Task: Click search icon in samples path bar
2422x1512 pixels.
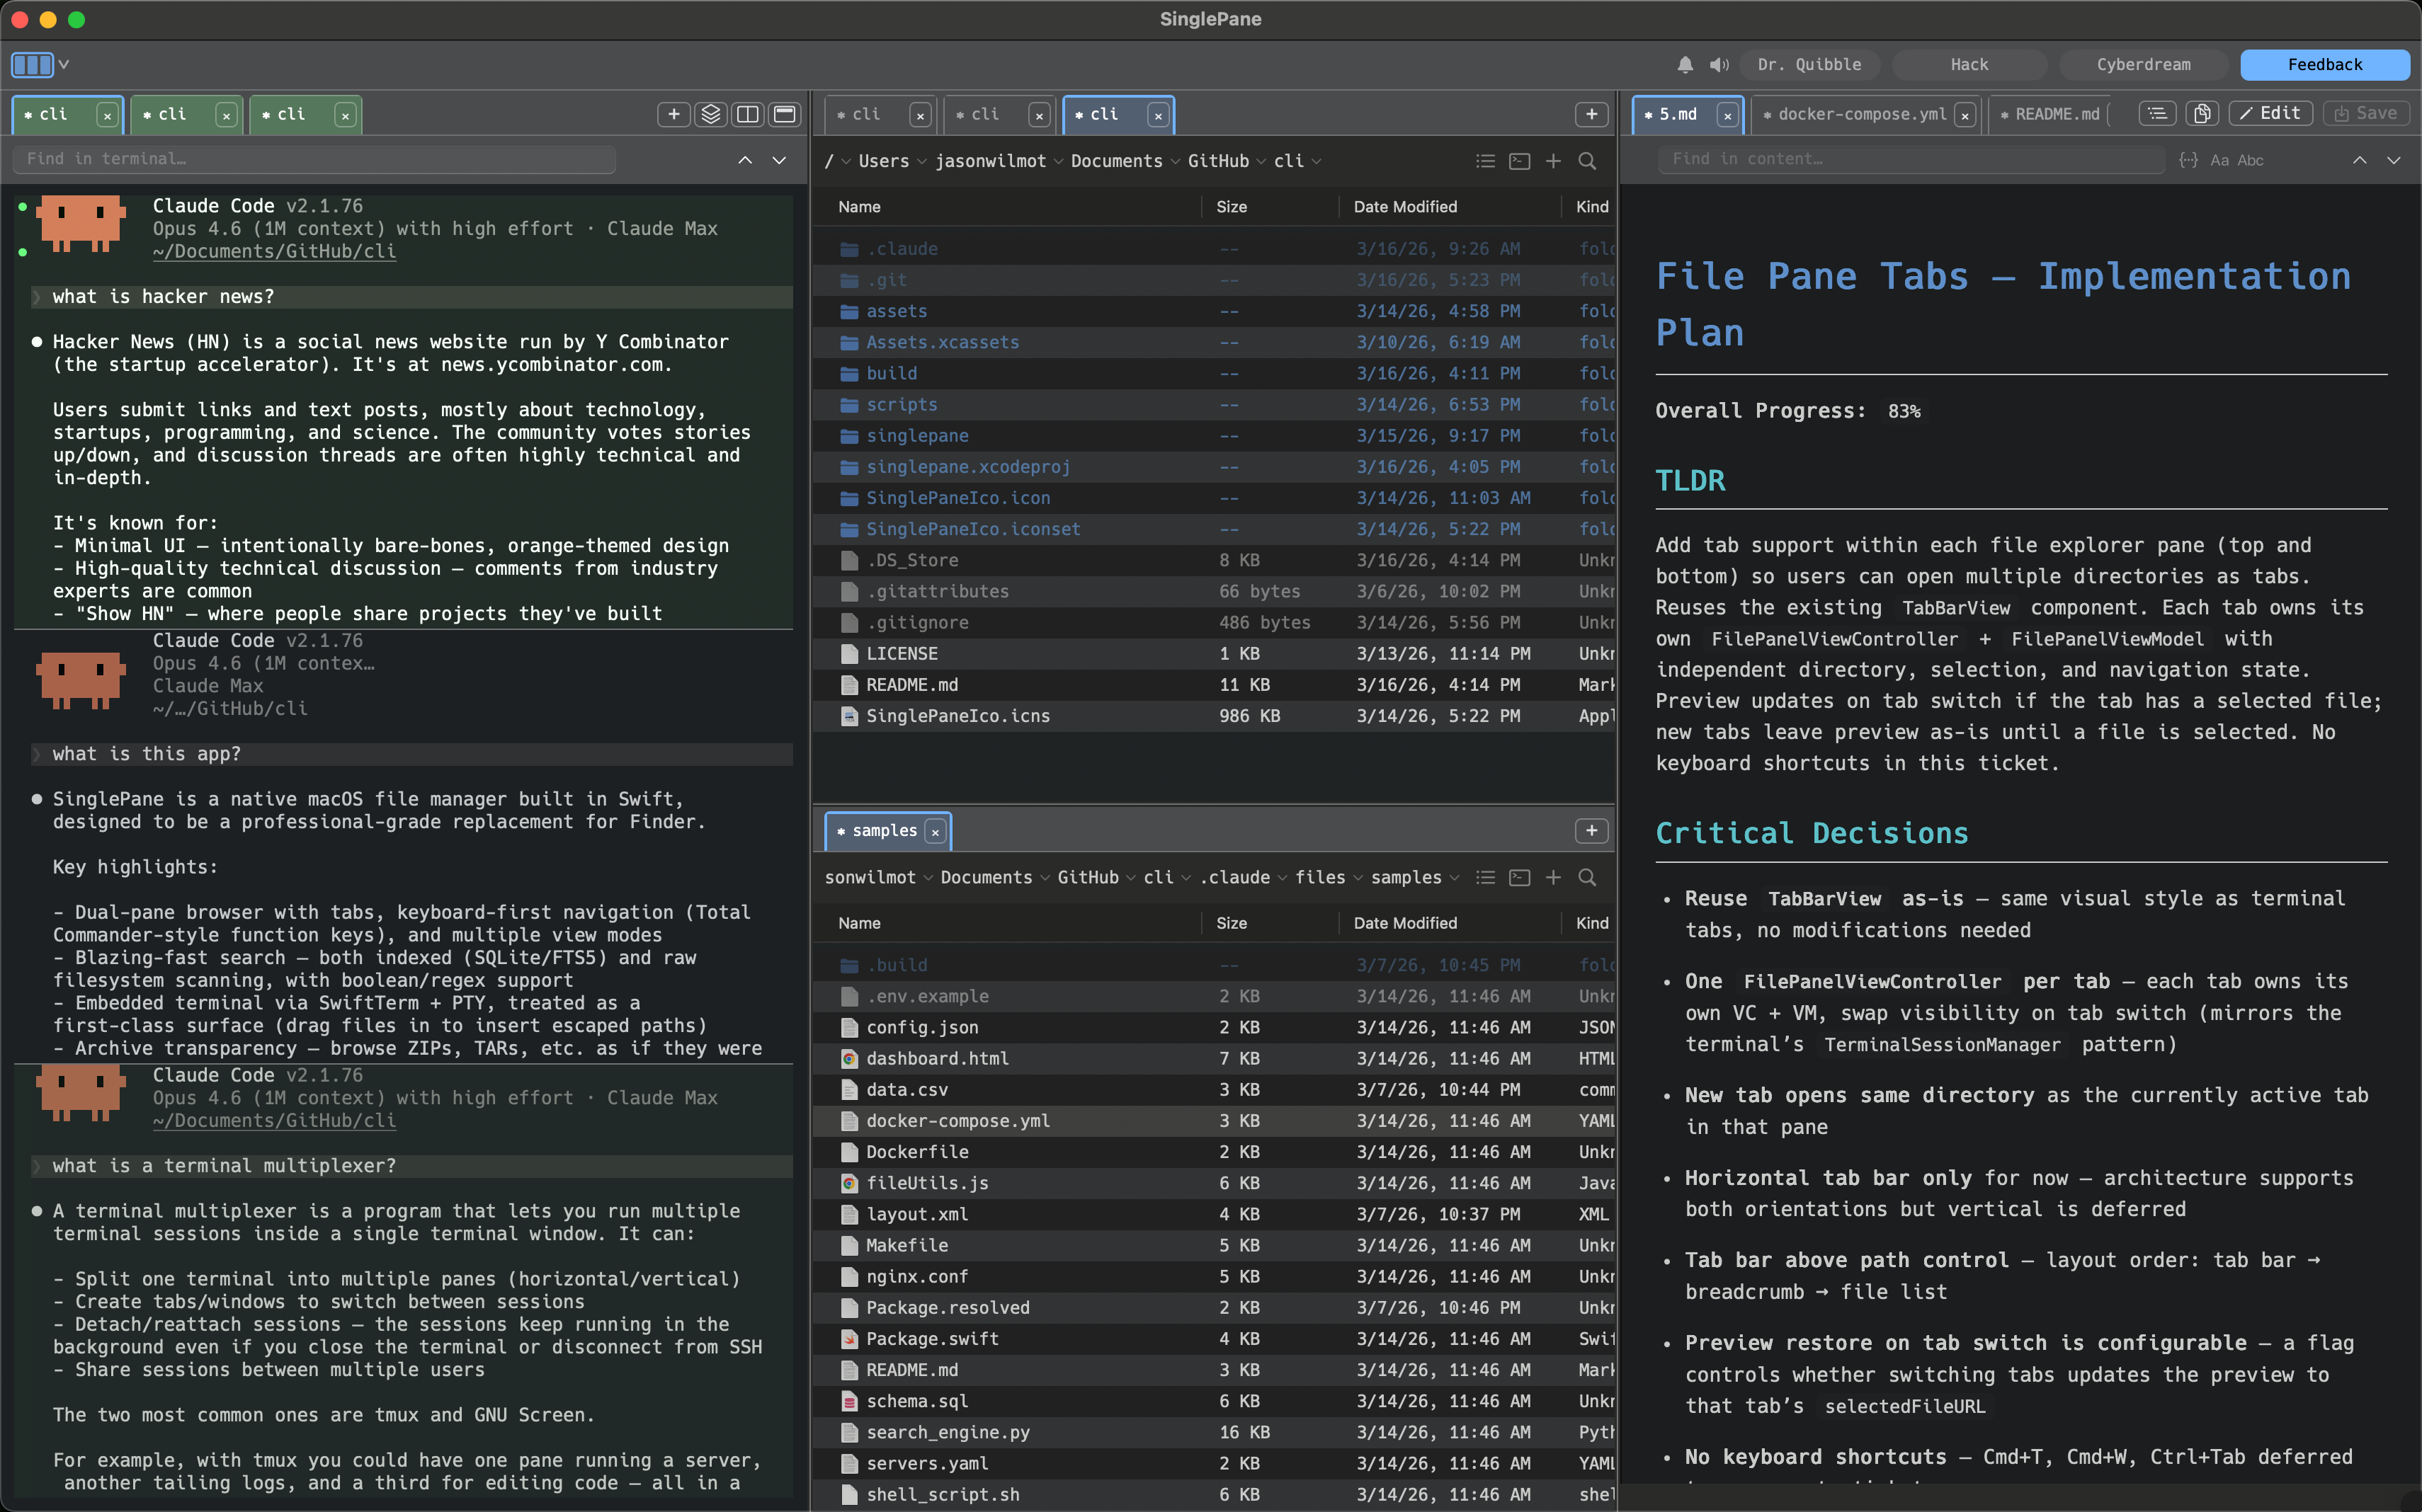Action: coord(1586,877)
